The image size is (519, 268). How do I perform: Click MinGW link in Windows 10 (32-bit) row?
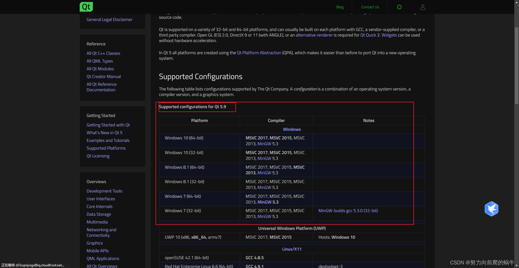tap(264, 158)
